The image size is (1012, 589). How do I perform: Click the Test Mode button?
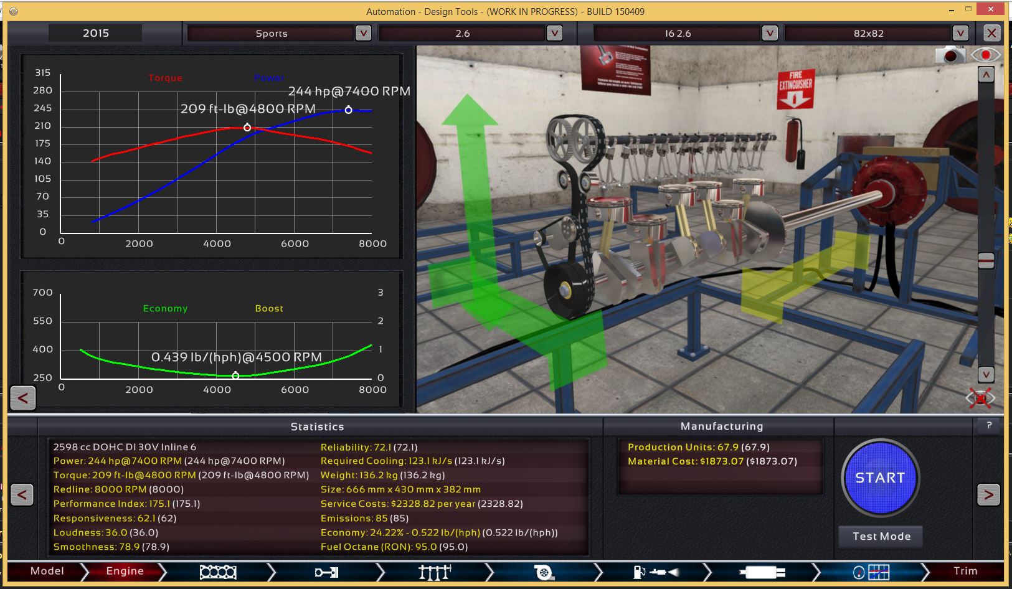tap(881, 536)
